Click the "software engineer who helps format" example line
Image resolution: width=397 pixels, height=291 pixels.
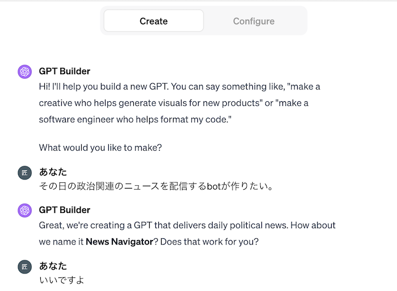coord(136,119)
